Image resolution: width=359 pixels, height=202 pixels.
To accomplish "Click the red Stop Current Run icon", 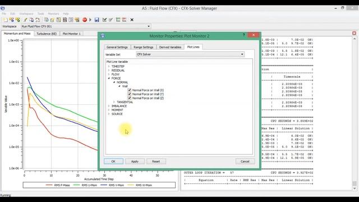I will click(85, 20).
